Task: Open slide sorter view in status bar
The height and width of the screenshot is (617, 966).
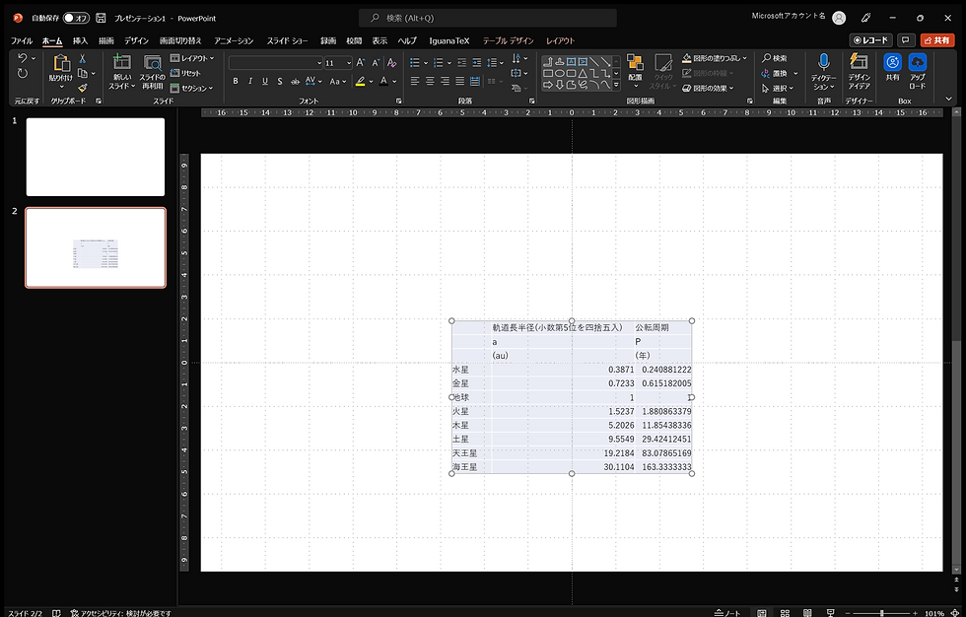Action: click(785, 613)
